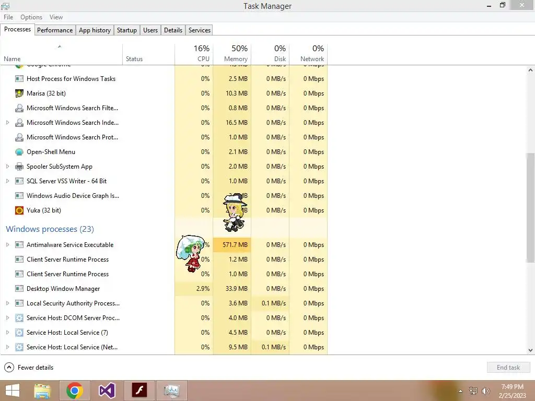Open Adobe Flash from the taskbar

pos(139,391)
